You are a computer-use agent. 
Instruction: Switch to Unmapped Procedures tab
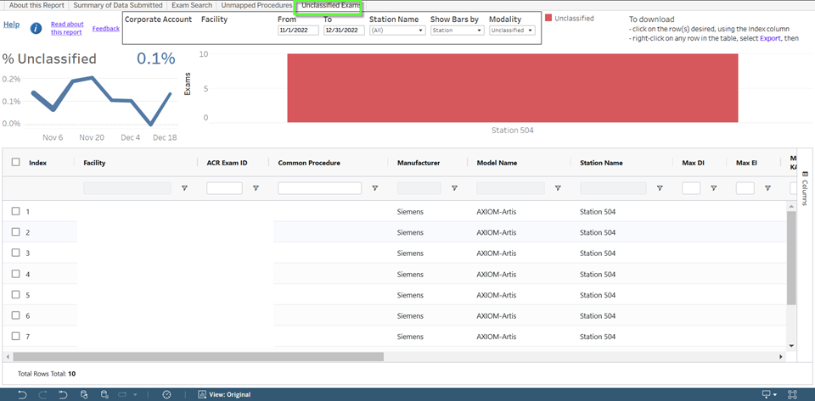click(x=256, y=5)
